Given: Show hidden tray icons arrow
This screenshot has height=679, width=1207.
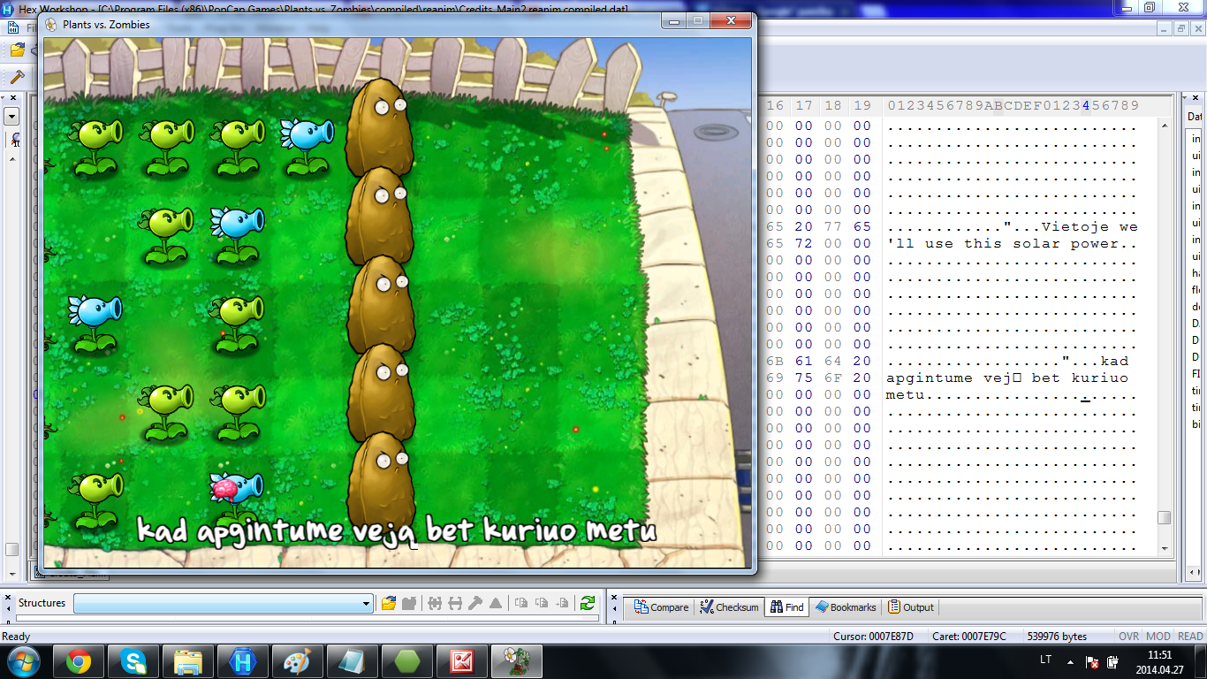Looking at the screenshot, I should click(1071, 661).
